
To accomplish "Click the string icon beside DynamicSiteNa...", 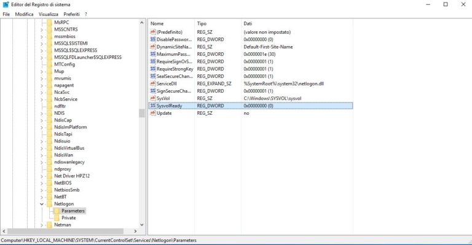I will 152,47.
